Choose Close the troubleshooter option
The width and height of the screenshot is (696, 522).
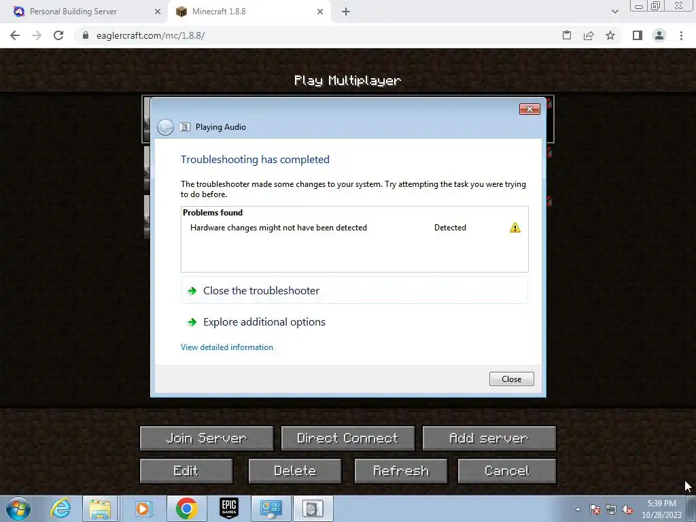[x=355, y=291]
